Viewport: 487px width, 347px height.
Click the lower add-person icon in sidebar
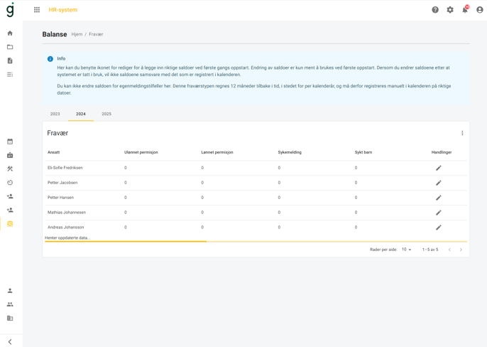pyautogui.click(x=10, y=210)
